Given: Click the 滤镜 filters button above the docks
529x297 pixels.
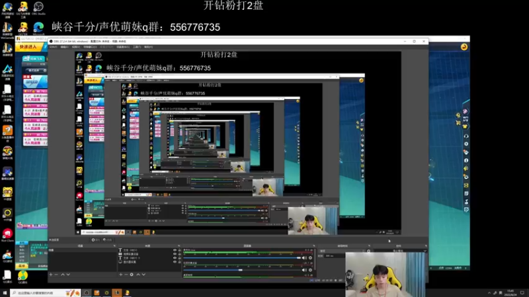Looking at the screenshot, I should [x=107, y=240].
